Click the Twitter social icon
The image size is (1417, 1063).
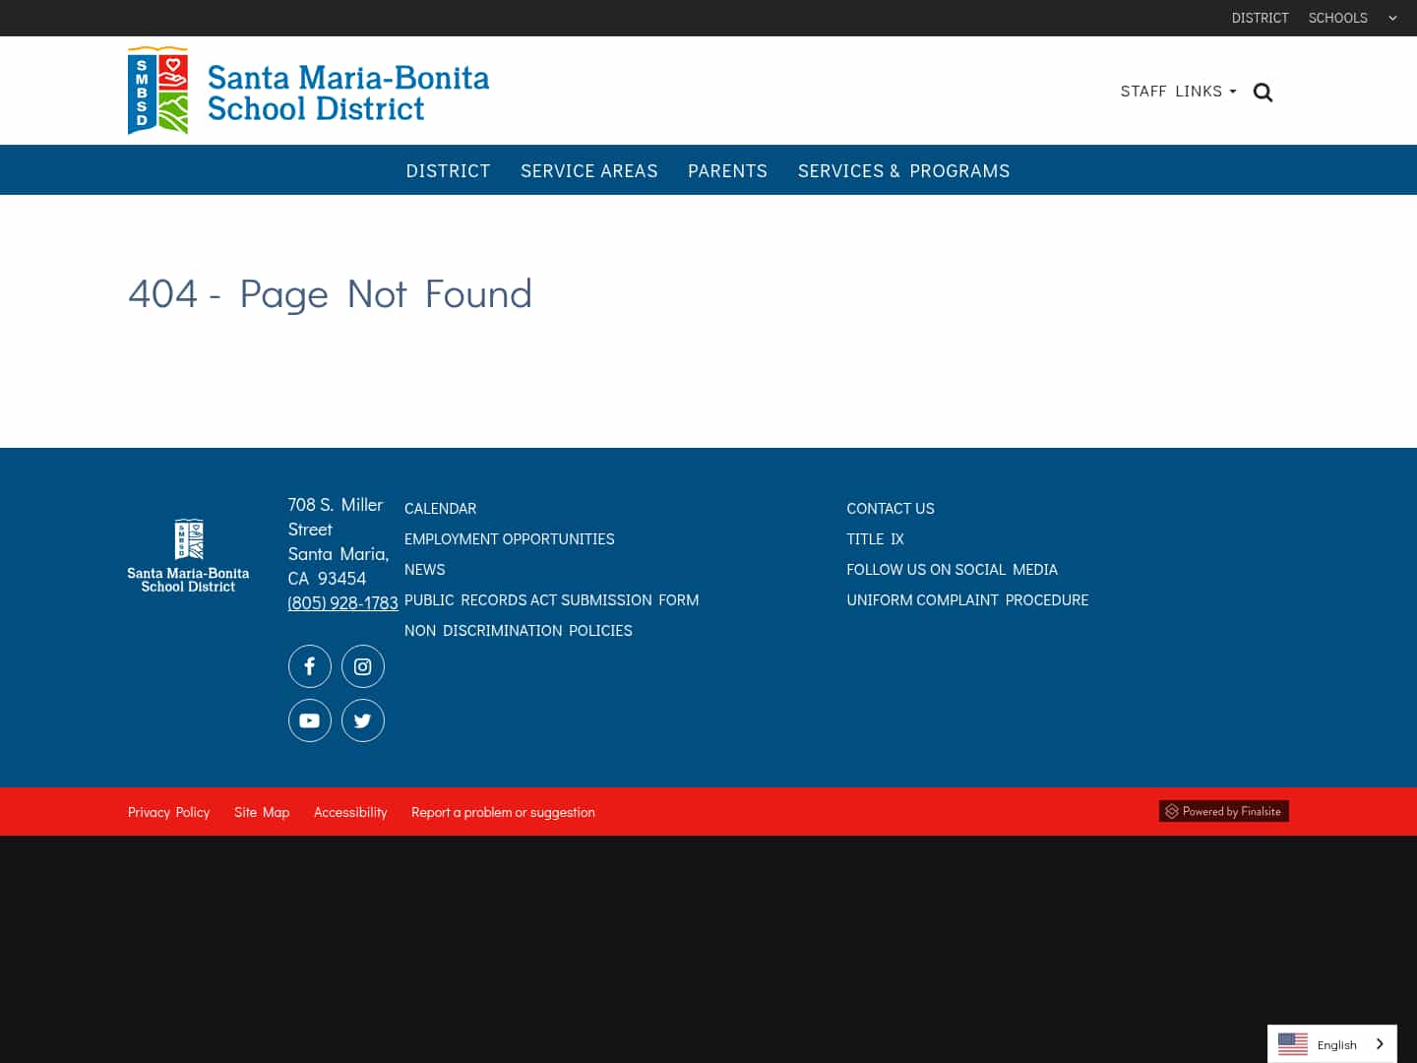click(362, 720)
